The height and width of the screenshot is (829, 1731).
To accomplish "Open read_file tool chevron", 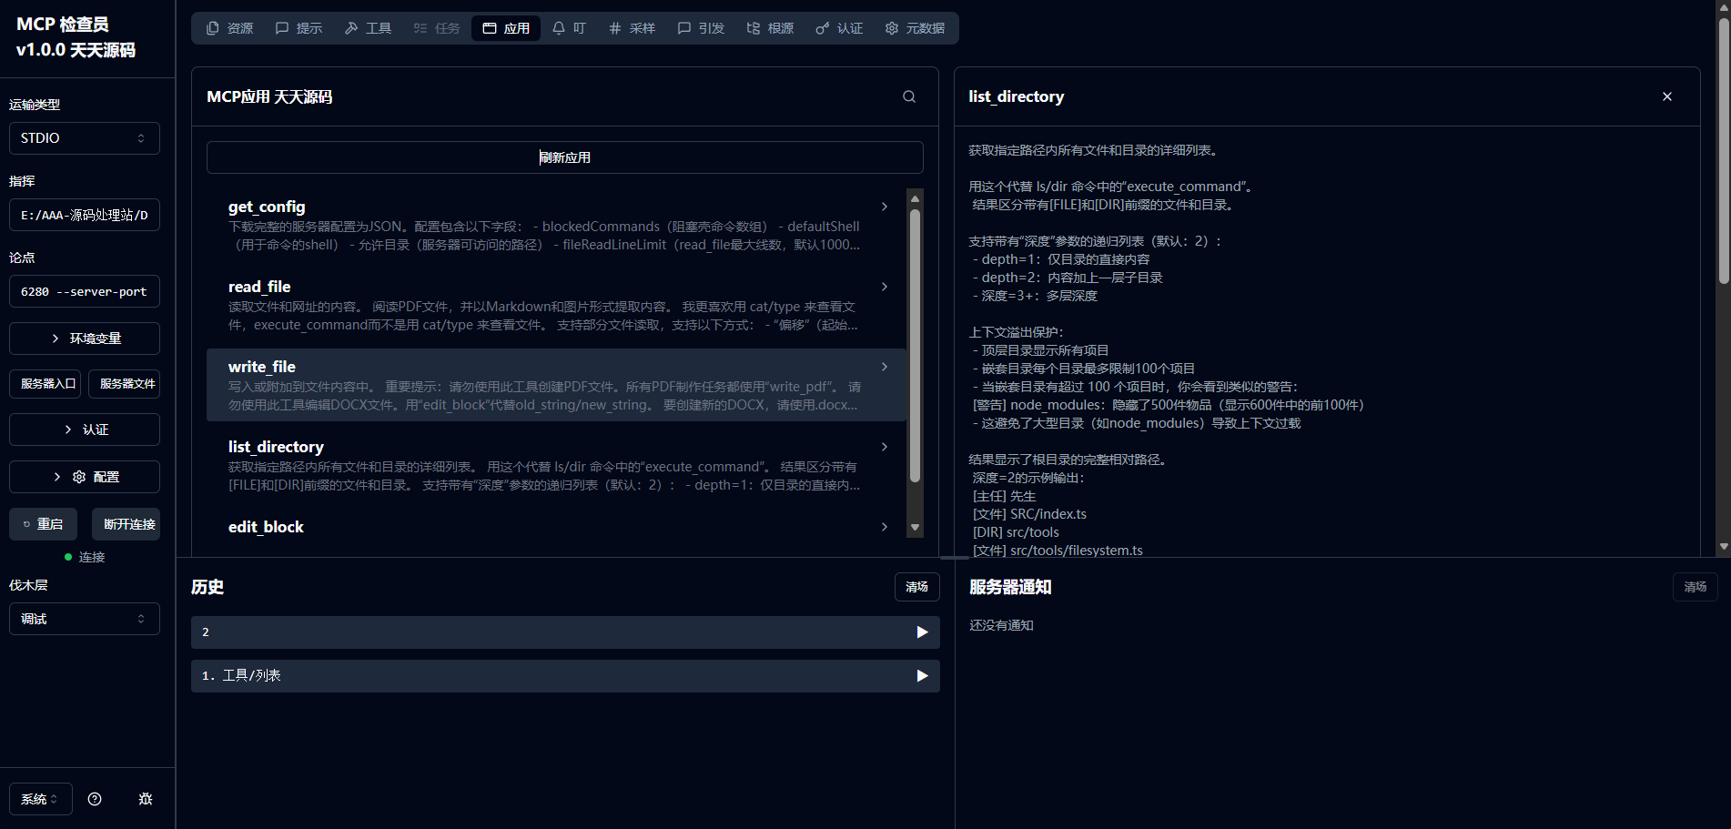I will pyautogui.click(x=884, y=287).
